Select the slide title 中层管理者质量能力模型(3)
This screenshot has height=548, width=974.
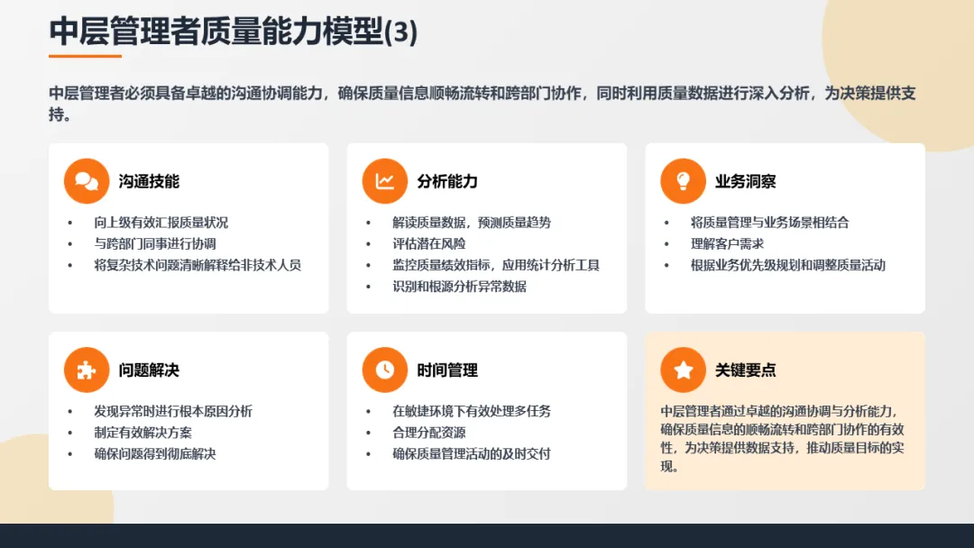click(234, 32)
